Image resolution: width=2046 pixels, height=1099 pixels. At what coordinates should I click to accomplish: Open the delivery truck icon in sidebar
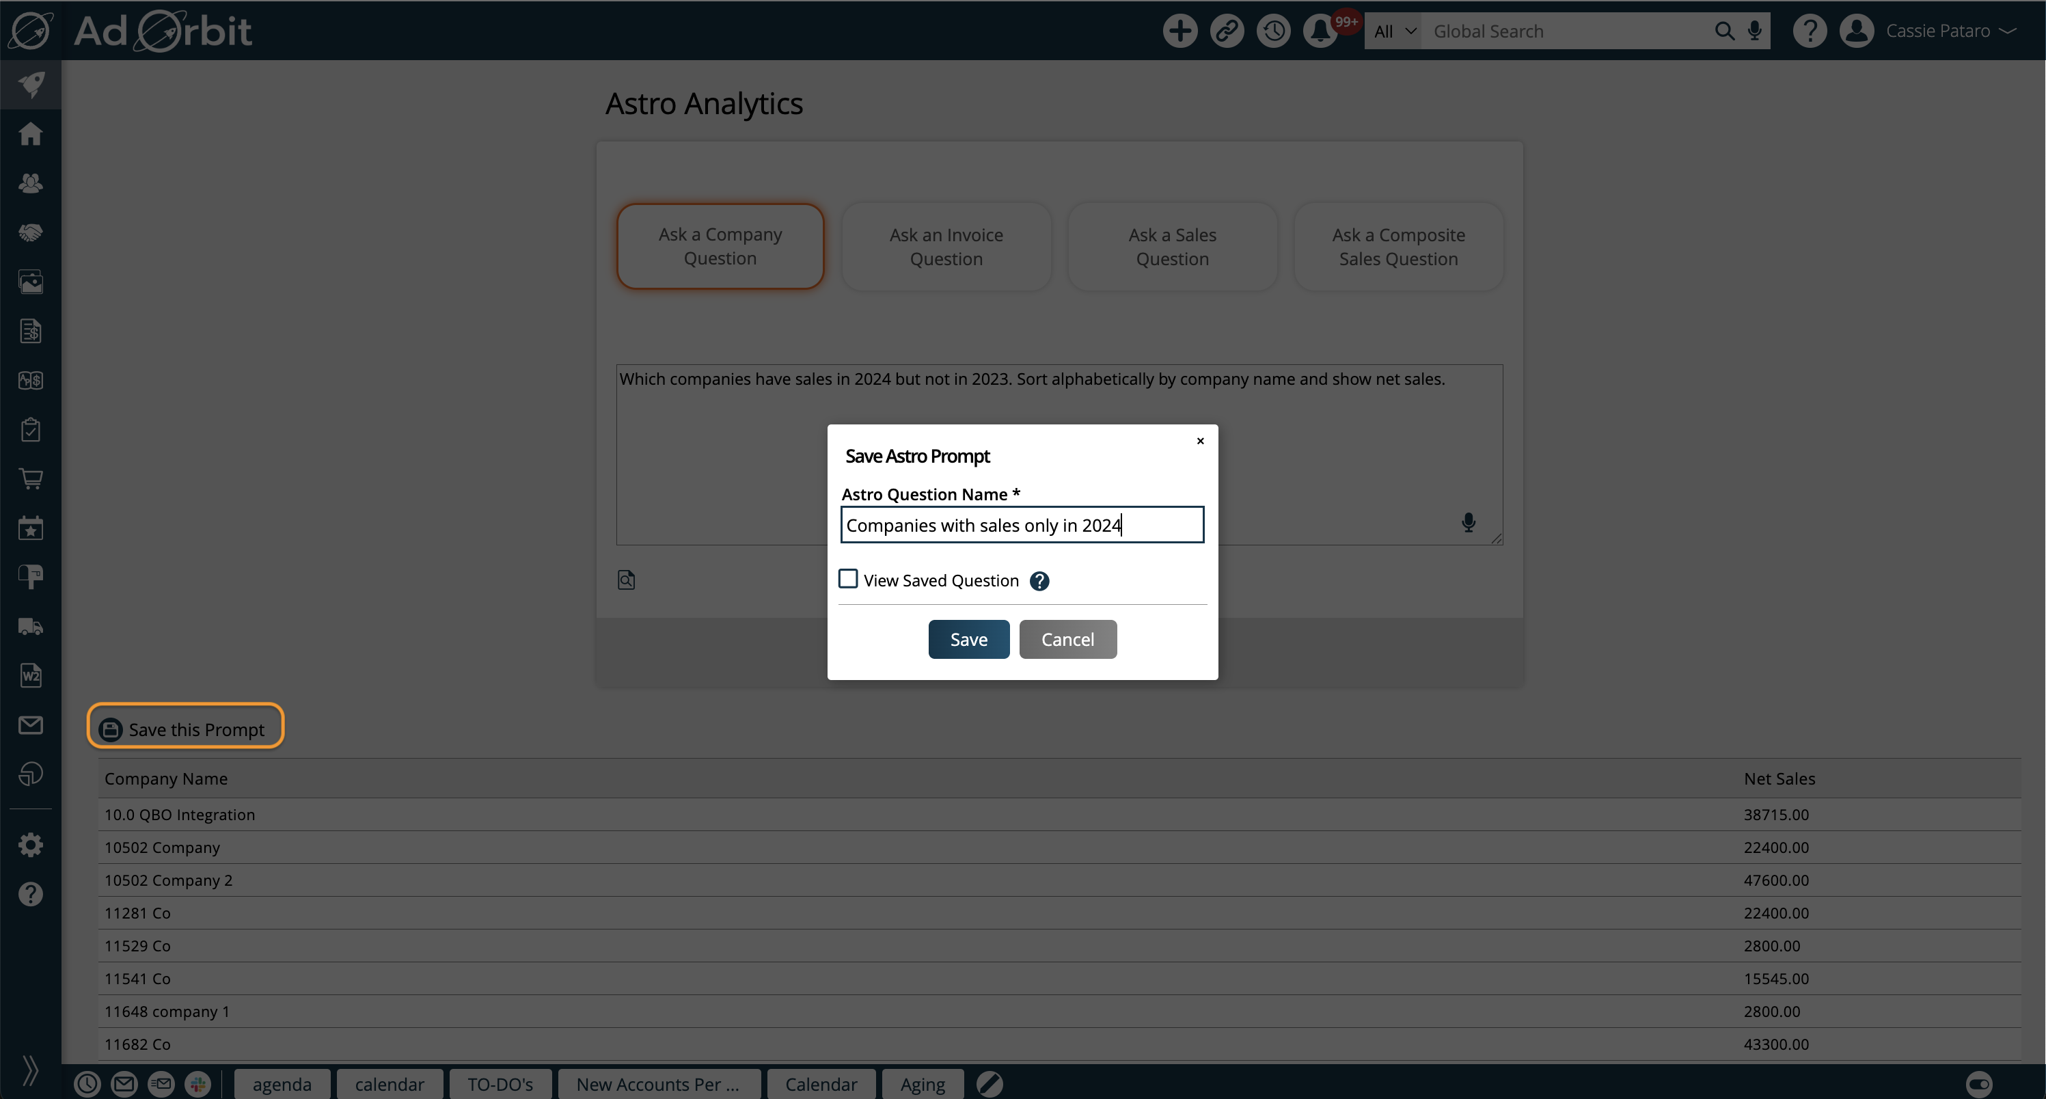pyautogui.click(x=30, y=627)
